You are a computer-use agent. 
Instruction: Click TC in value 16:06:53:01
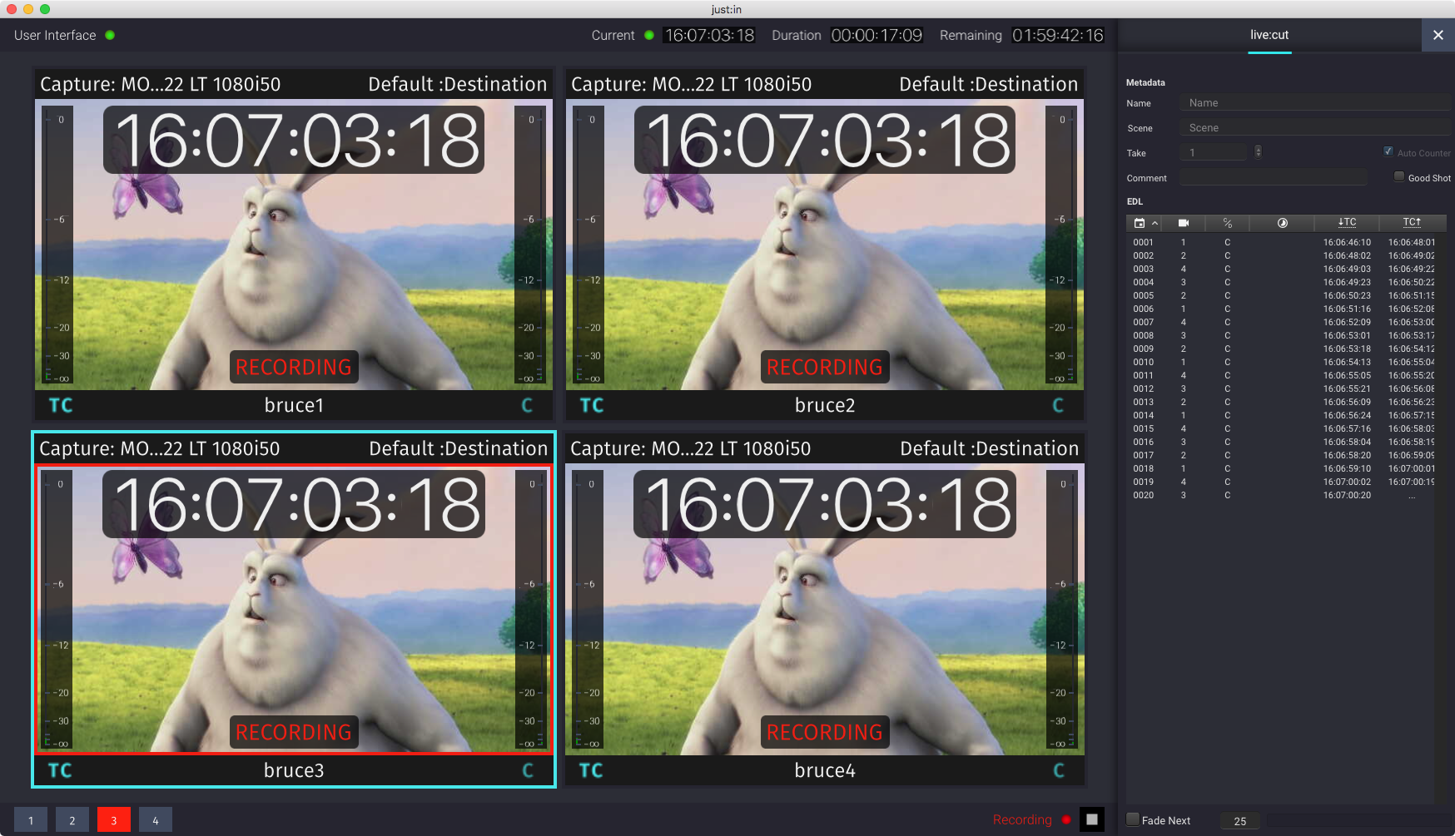click(x=1347, y=335)
